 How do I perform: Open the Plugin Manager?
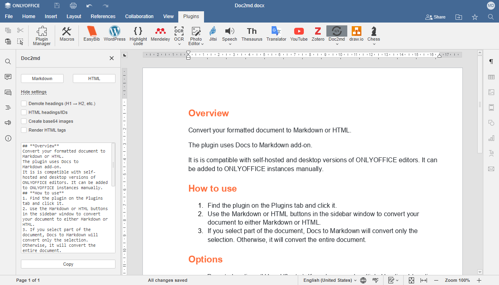coord(42,36)
